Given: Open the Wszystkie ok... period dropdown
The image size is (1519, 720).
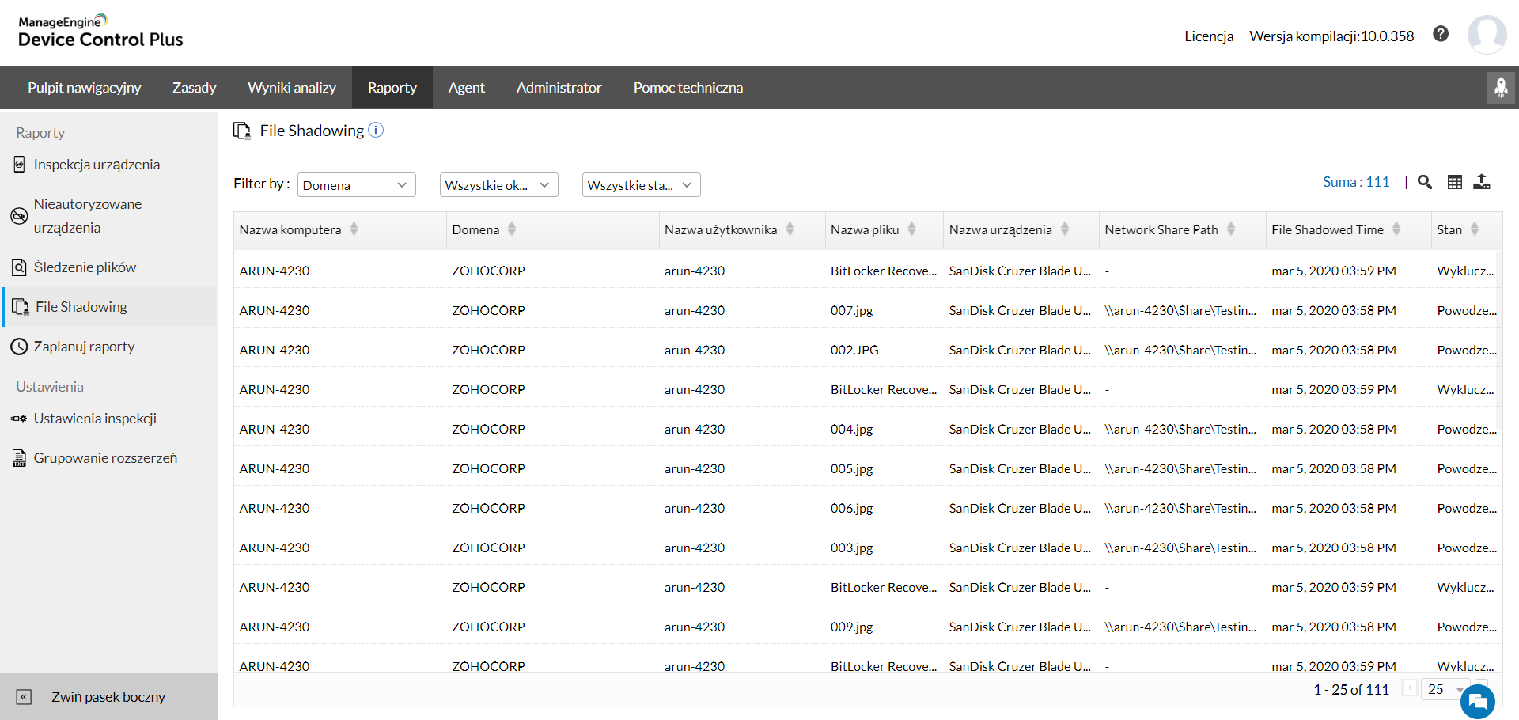Looking at the screenshot, I should 498,185.
